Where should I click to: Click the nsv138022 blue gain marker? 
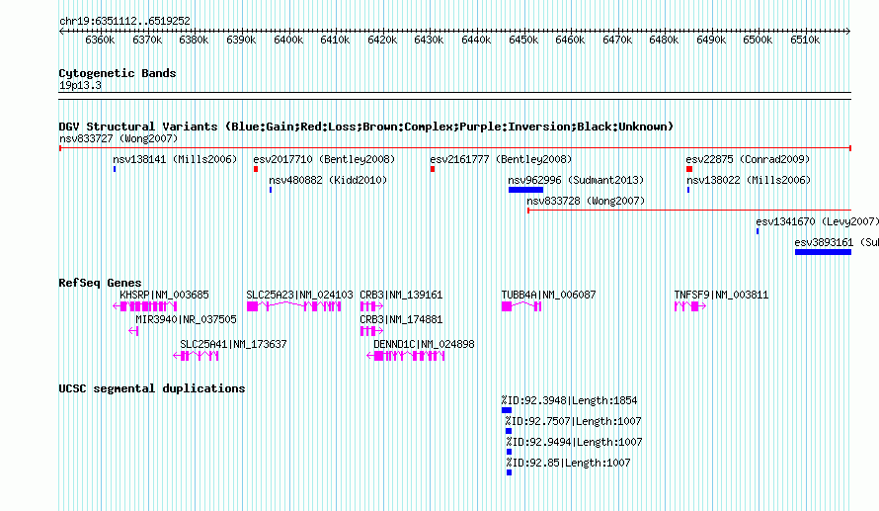pyautogui.click(x=688, y=190)
